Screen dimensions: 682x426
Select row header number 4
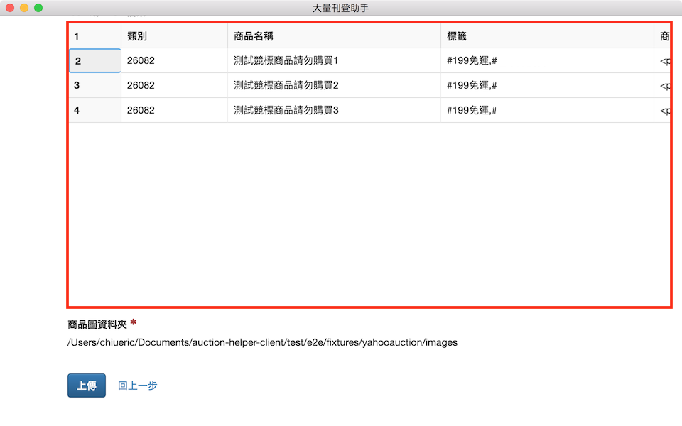[94, 110]
